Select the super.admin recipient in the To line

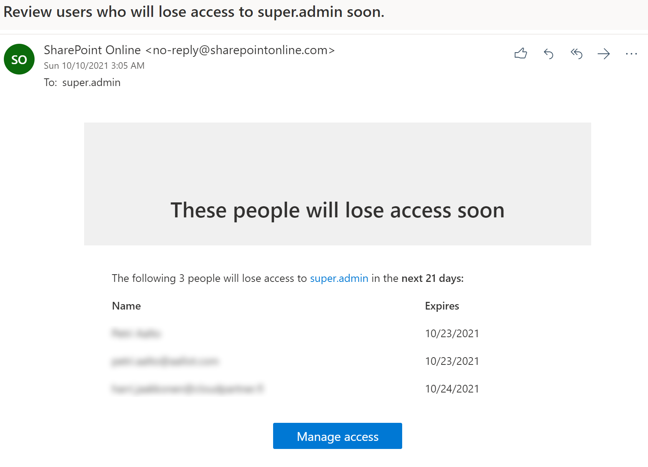[x=91, y=83]
